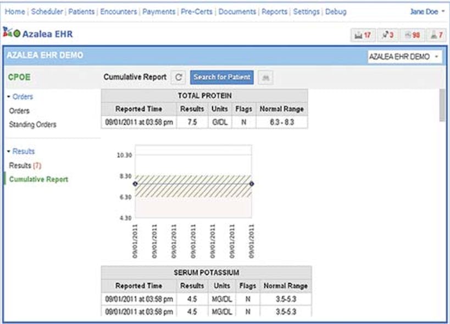Image resolution: width=450 pixels, height=324 pixels.
Task: Click the 10.30 y-axis label on chart
Action: pyautogui.click(x=124, y=155)
